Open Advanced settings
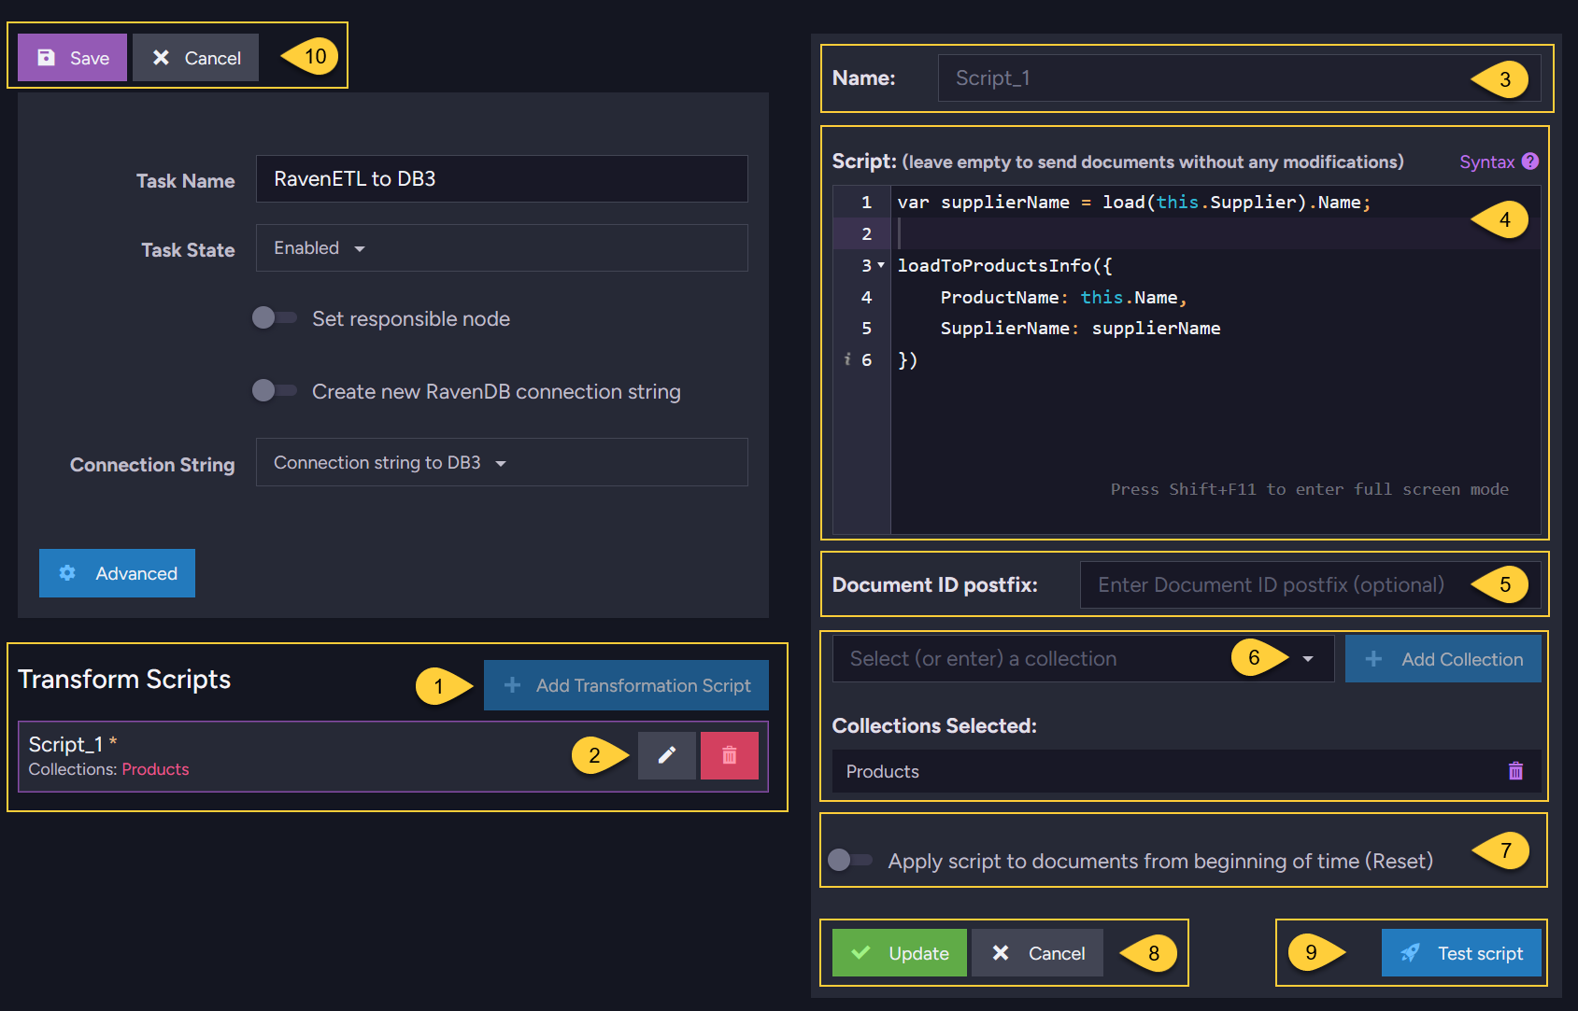 [117, 573]
